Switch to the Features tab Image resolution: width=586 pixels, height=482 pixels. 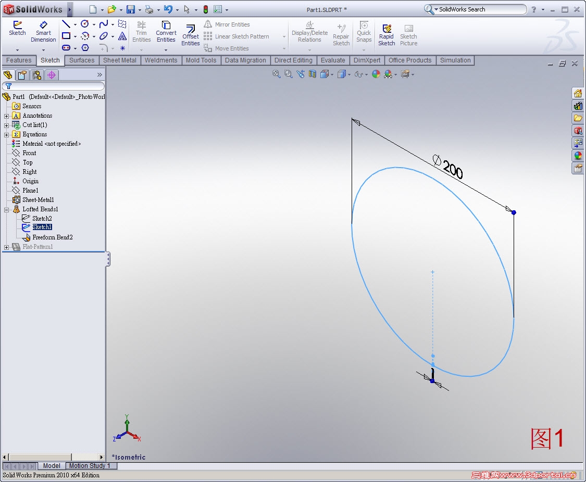(19, 60)
